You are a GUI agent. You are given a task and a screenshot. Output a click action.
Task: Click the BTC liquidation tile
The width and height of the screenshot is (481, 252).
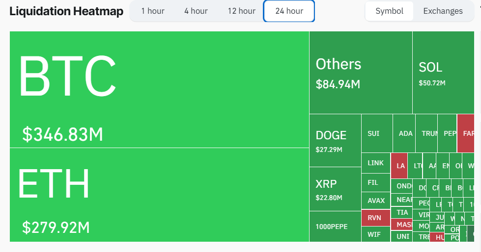(x=159, y=89)
